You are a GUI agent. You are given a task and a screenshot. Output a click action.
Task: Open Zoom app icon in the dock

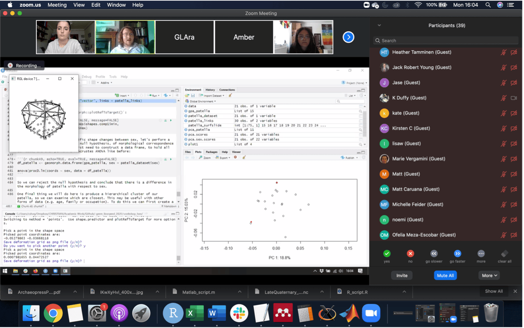point(371,313)
